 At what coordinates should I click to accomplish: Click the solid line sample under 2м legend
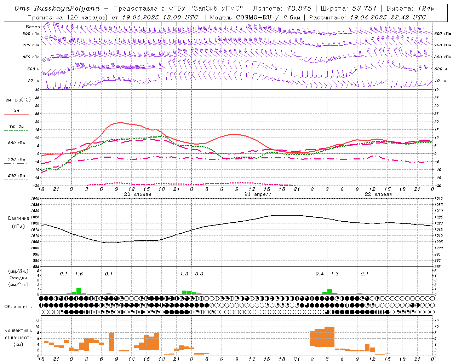click(16, 115)
